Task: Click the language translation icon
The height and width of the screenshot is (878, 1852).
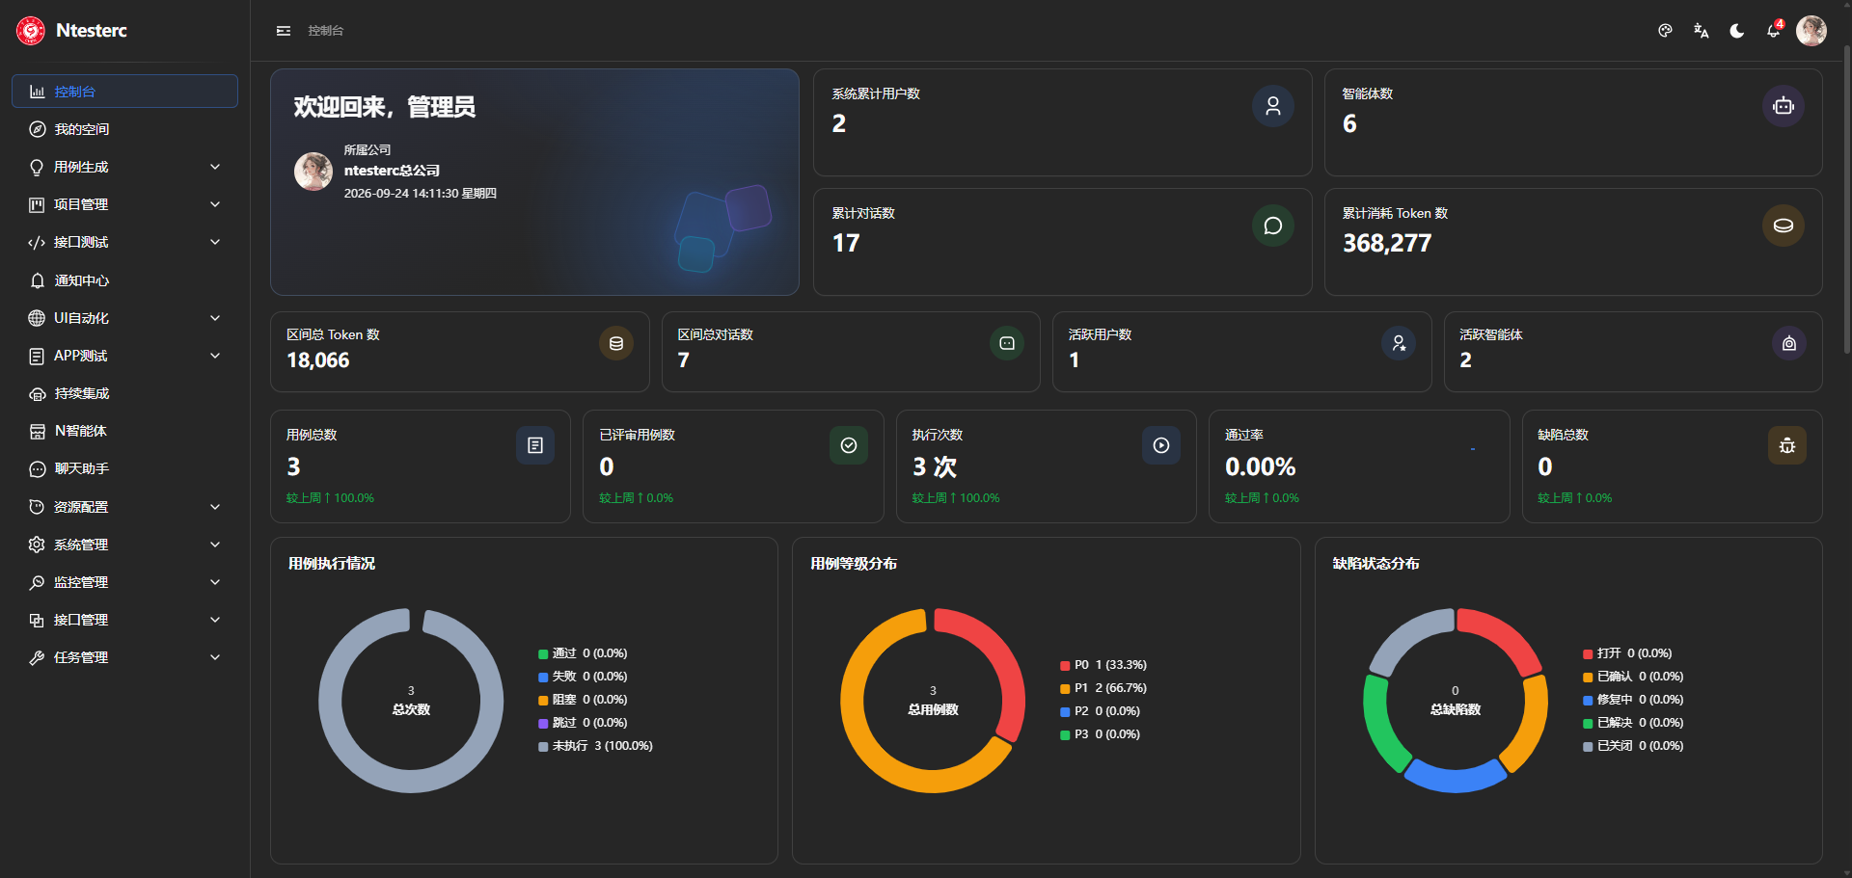Action: pyautogui.click(x=1701, y=31)
